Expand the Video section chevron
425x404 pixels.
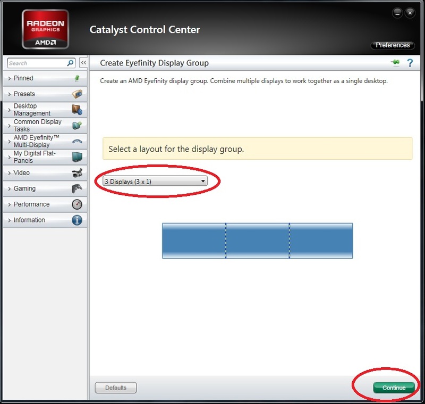pyautogui.click(x=10, y=173)
